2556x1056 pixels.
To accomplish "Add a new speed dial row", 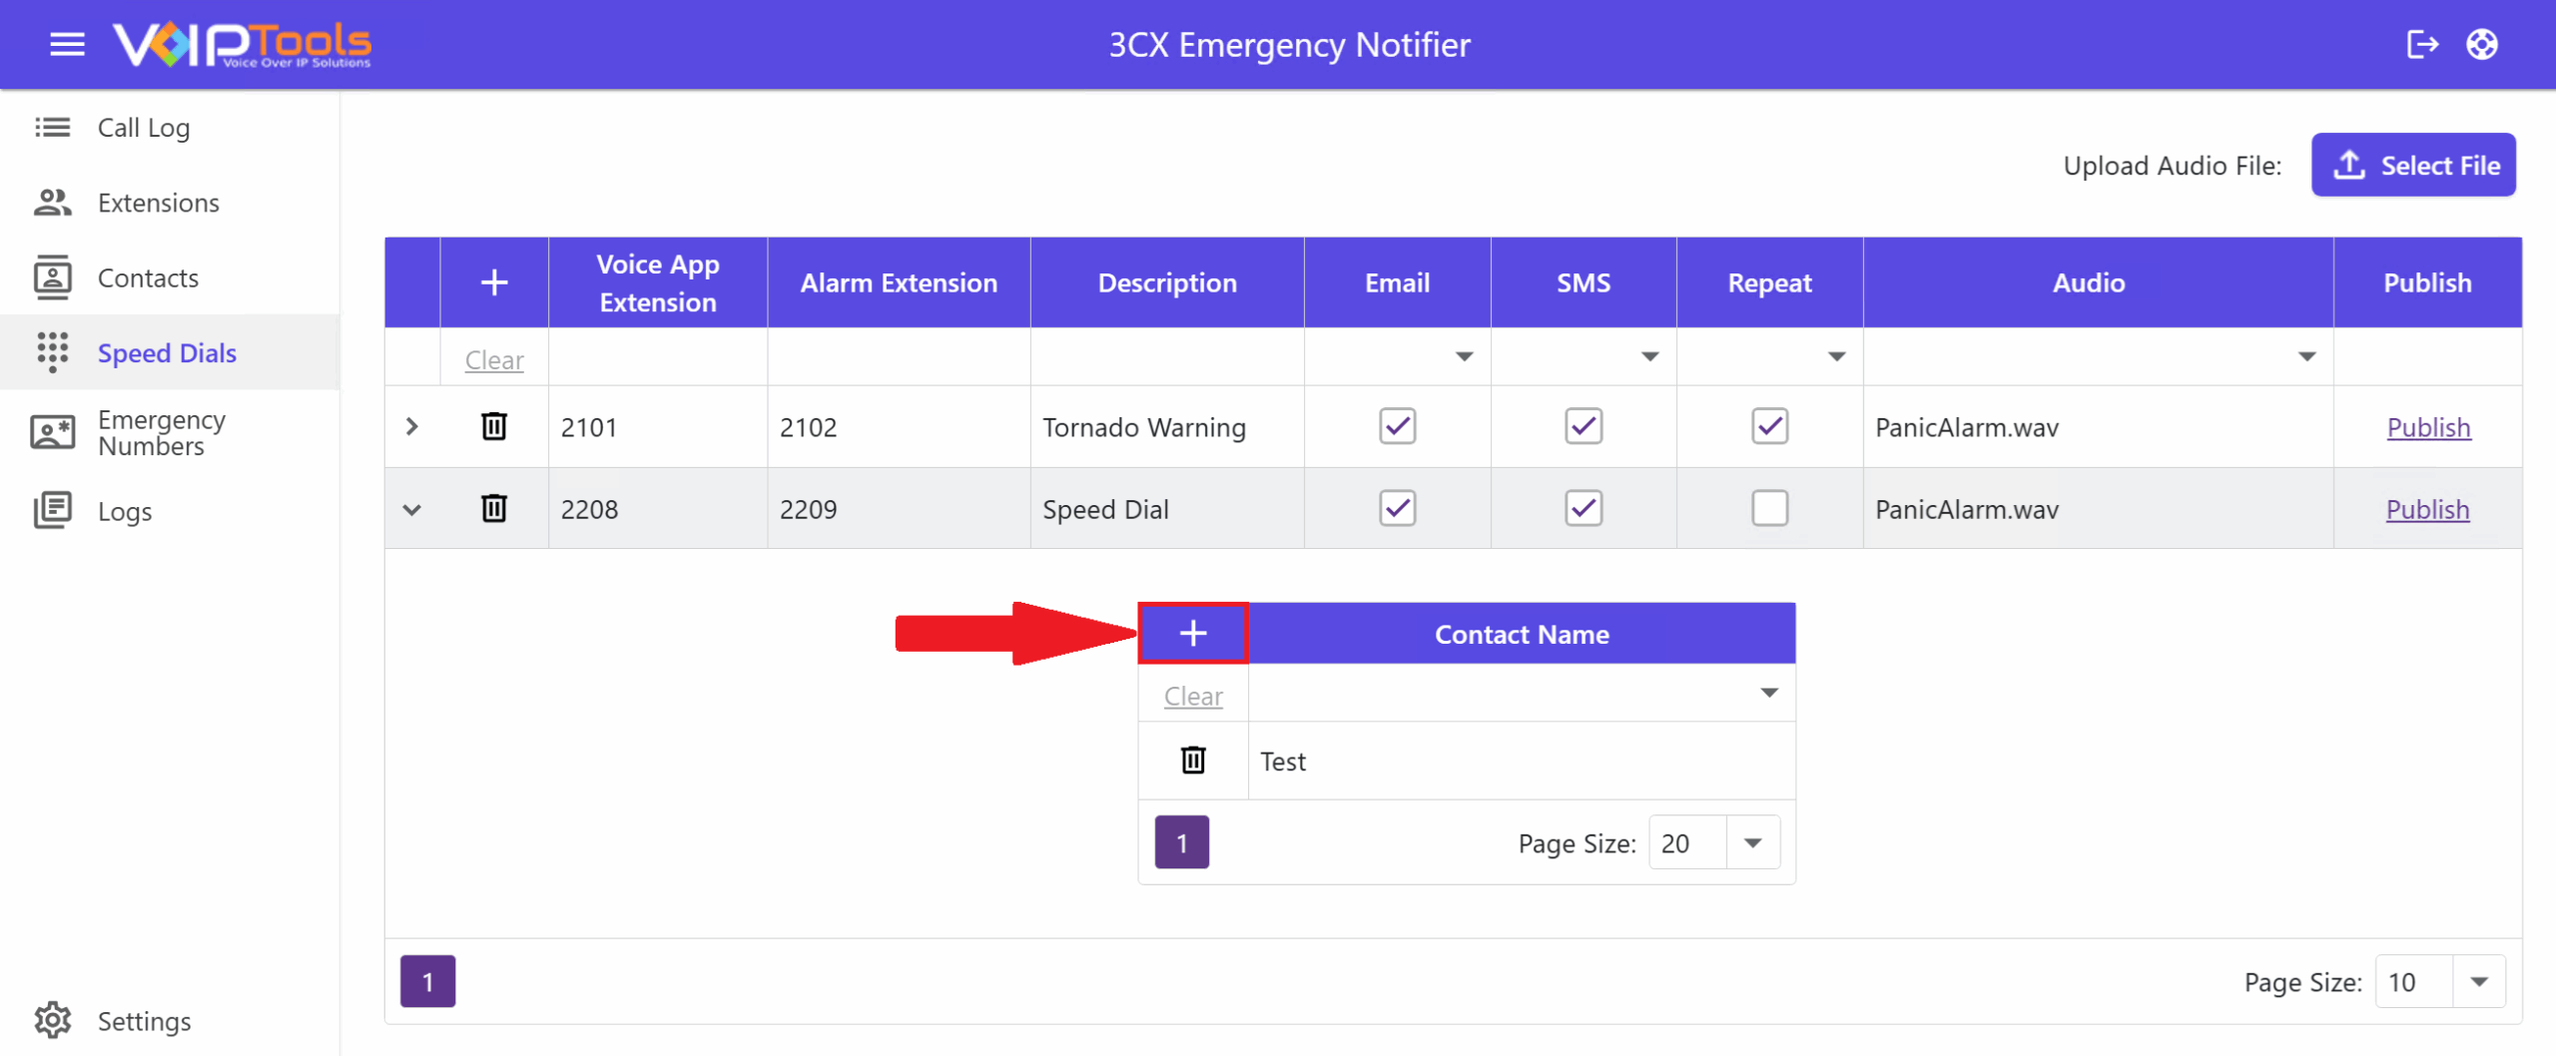I will pos(494,282).
